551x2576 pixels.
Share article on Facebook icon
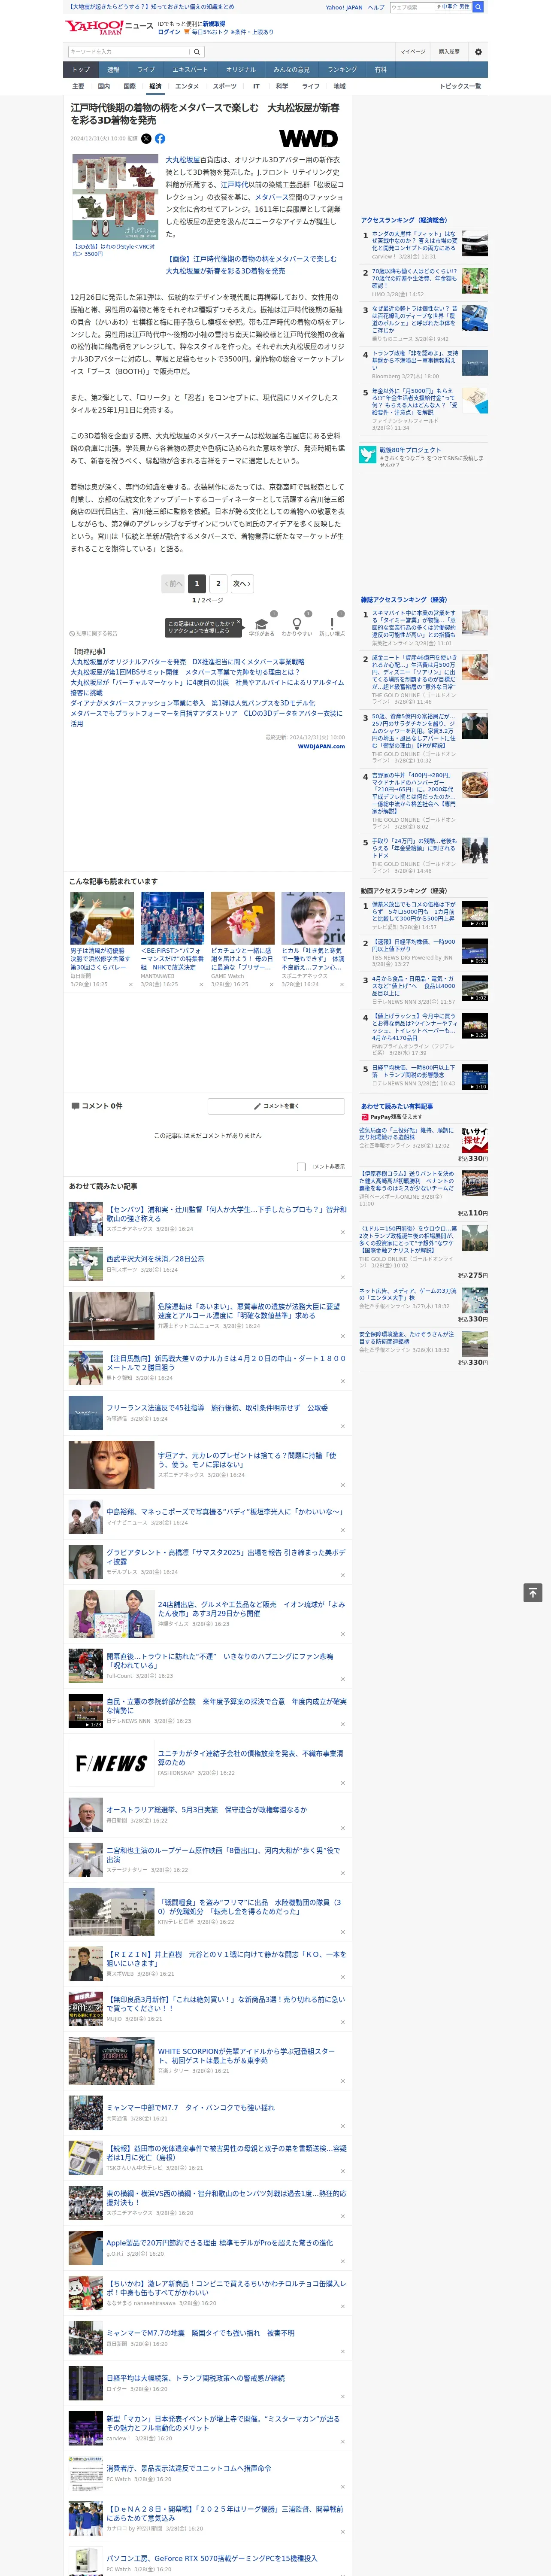tap(160, 139)
